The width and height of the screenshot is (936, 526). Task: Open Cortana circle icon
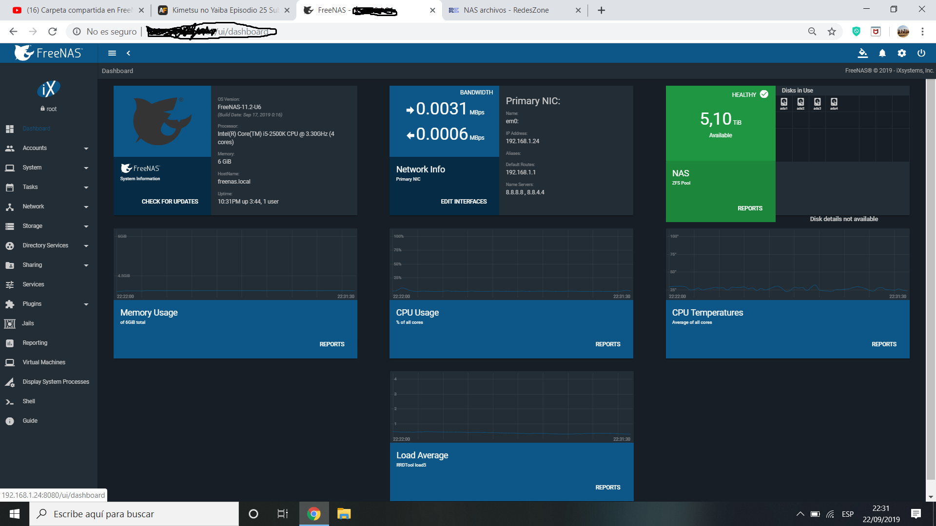point(253,514)
